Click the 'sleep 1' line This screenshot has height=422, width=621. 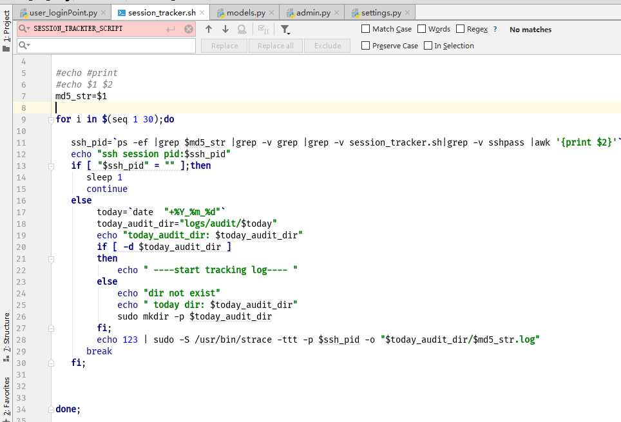tap(104, 178)
